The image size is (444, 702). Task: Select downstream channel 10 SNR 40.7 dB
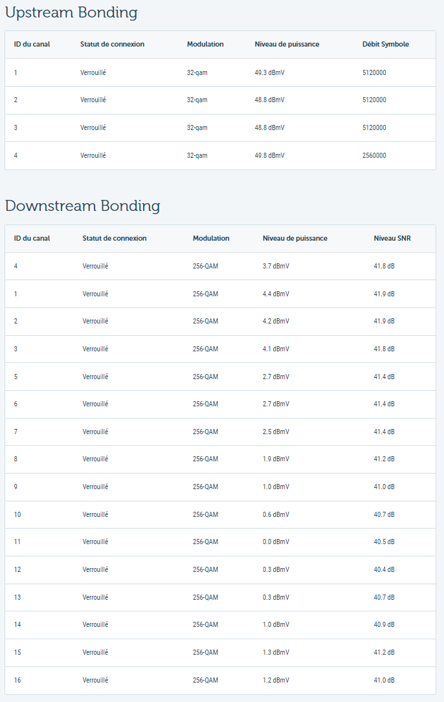pos(384,514)
